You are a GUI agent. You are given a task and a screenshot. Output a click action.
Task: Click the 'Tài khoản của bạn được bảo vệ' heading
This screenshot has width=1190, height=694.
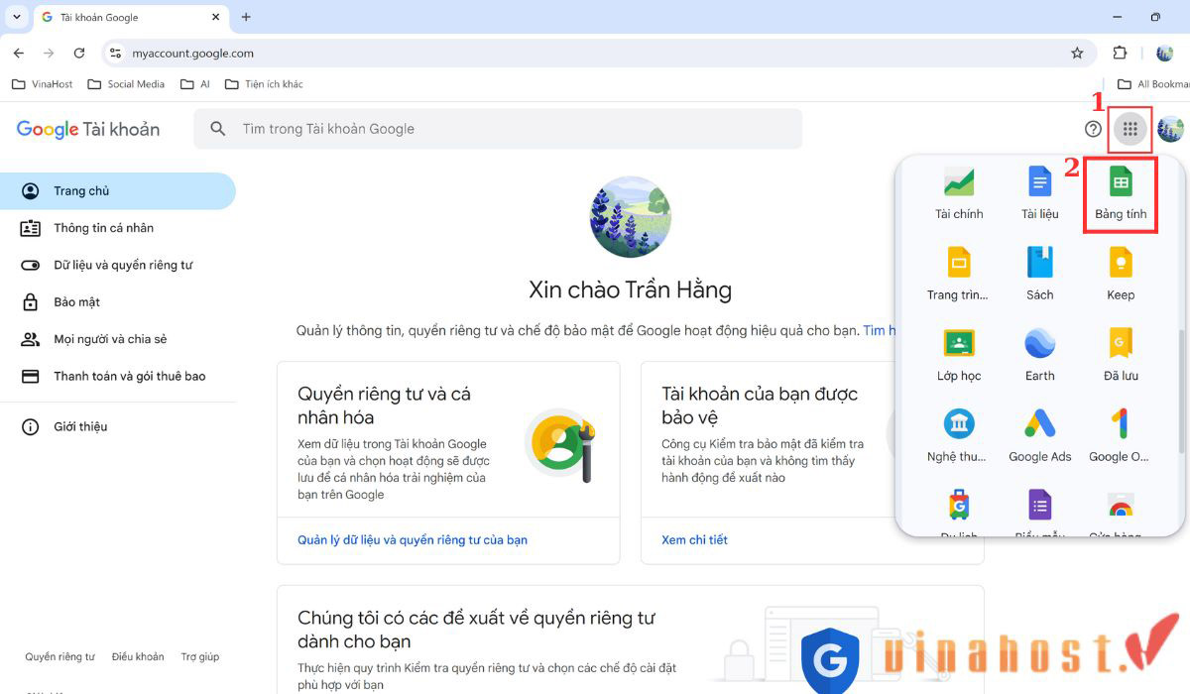pyautogui.click(x=760, y=405)
